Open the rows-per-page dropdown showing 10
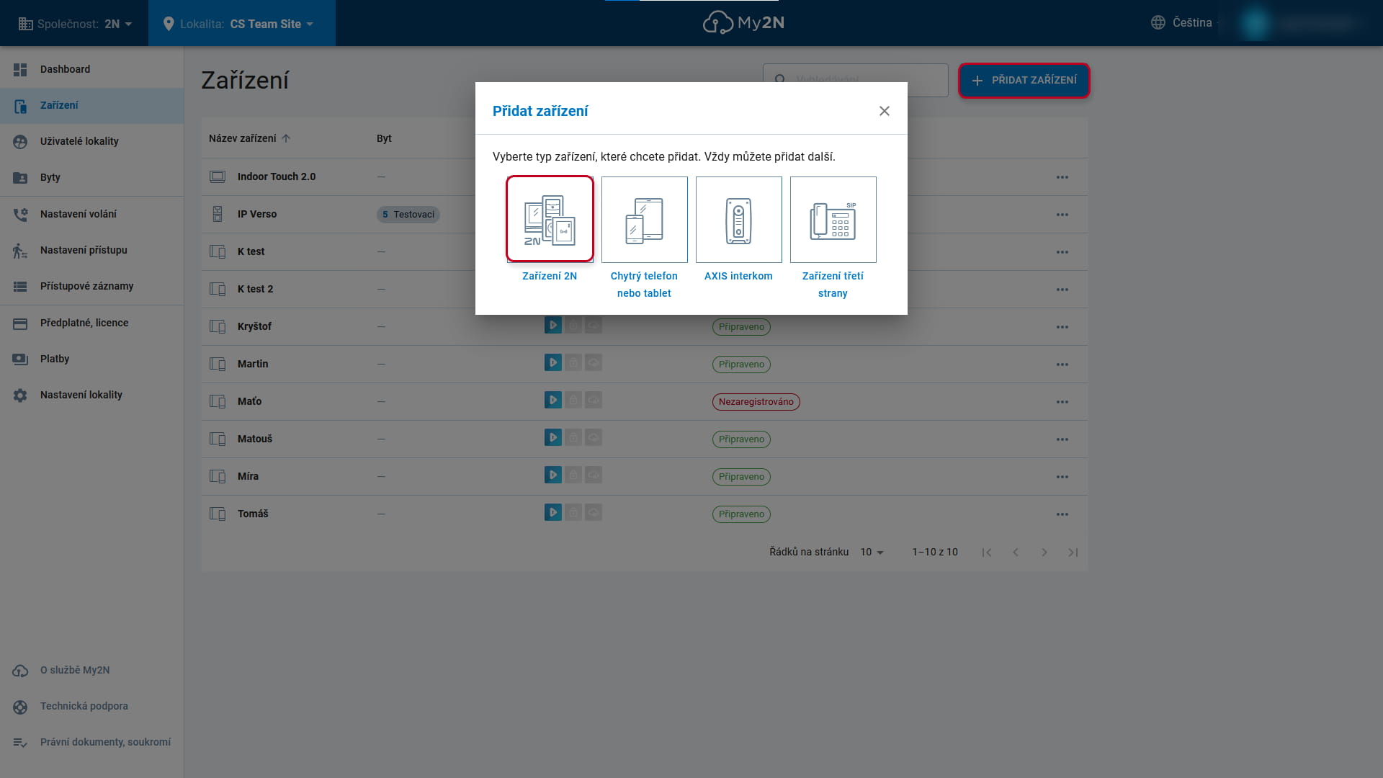The width and height of the screenshot is (1383, 778). pyautogui.click(x=872, y=553)
